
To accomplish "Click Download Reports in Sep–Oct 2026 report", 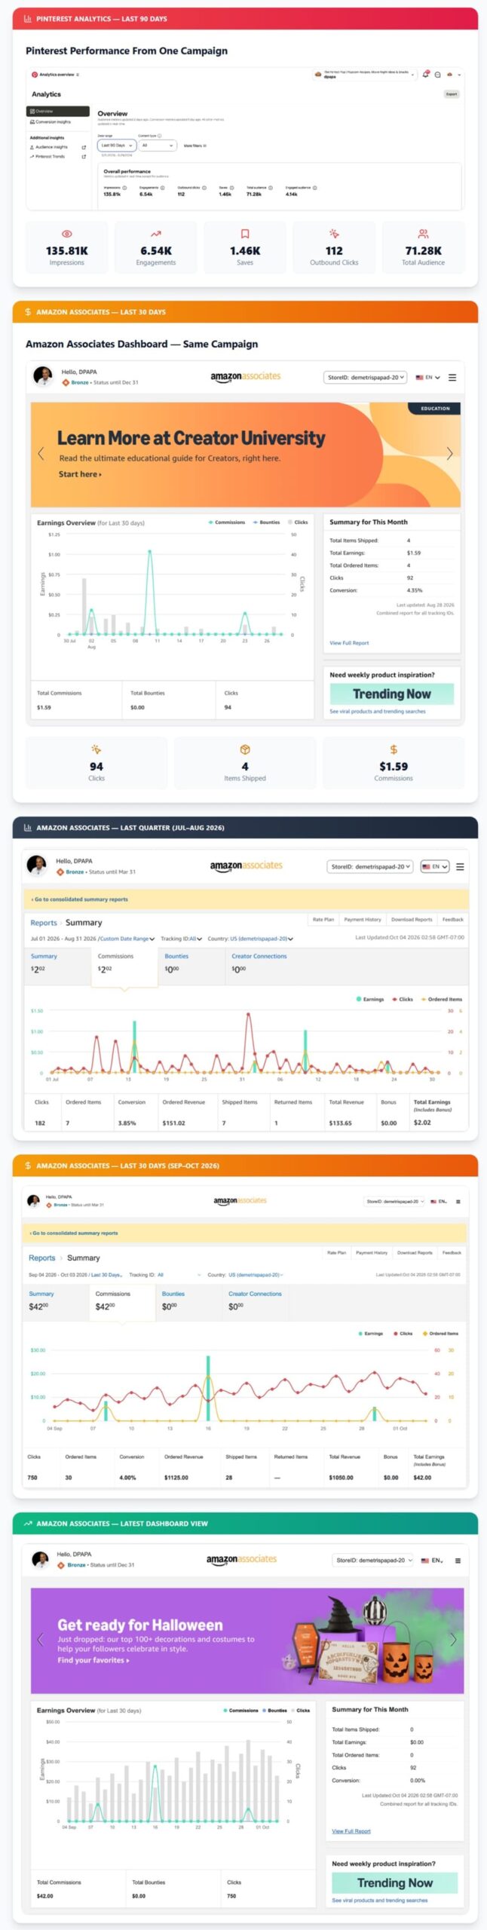I will (x=415, y=1253).
